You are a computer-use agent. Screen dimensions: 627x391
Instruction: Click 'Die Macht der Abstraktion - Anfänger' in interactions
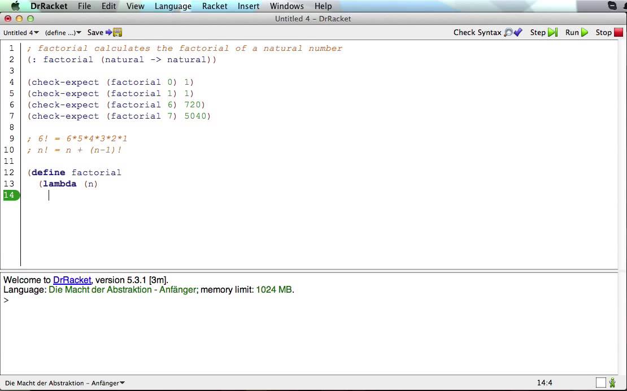(123, 289)
